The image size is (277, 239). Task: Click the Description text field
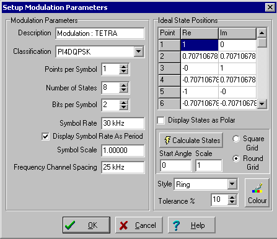(x=100, y=33)
